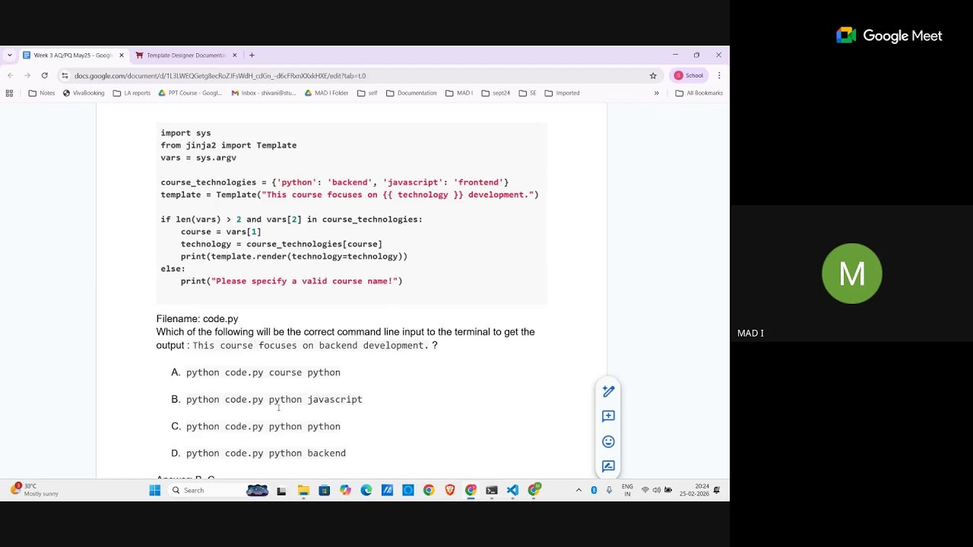Open All Bookmarks folder
973x547 pixels.
coord(699,93)
